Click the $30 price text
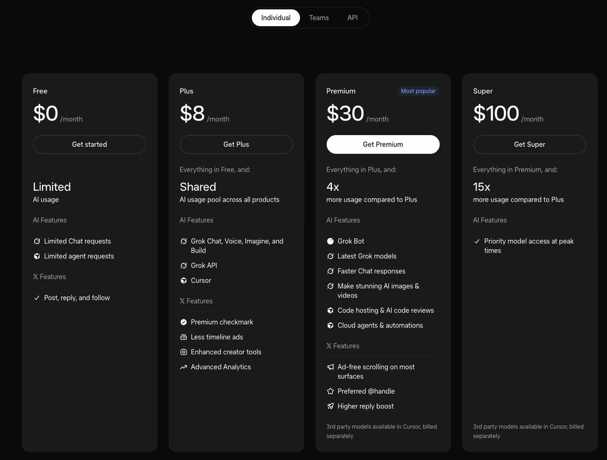Screen dimensions: 607x460 [x=345, y=113]
